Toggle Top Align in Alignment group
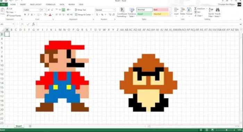The width and height of the screenshot is (243, 132). pos(57,10)
